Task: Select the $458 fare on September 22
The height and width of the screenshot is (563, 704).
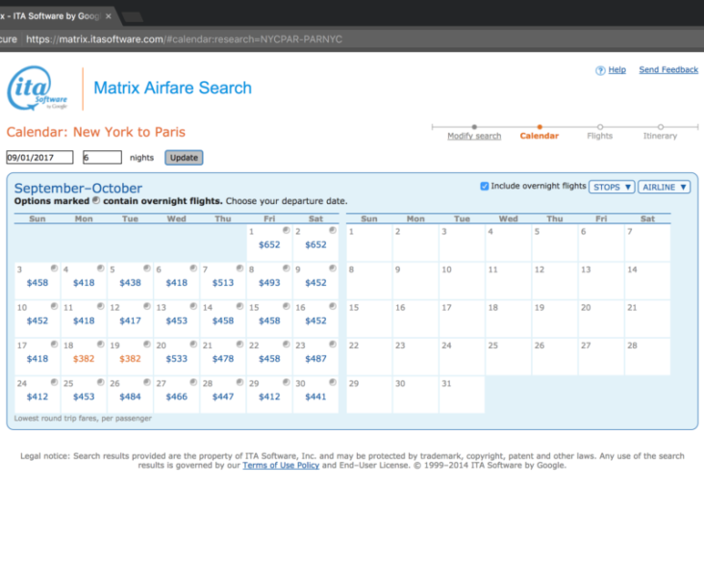Action: 269,359
